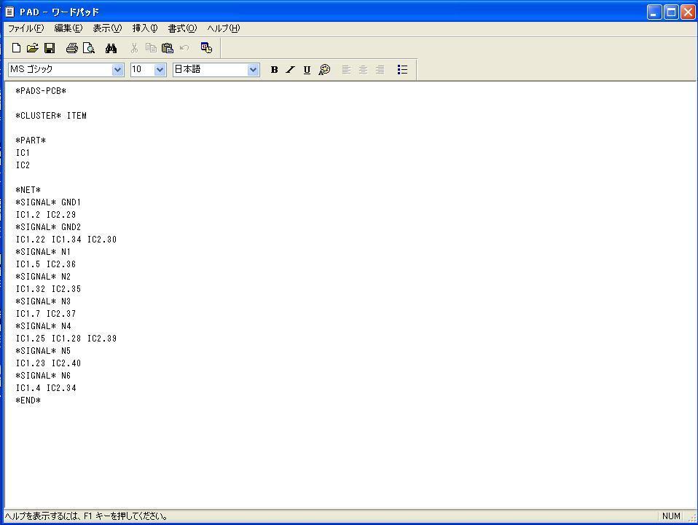This screenshot has width=698, height=525.
Task: Expand the 日本語 script dropdown
Action: (x=253, y=70)
